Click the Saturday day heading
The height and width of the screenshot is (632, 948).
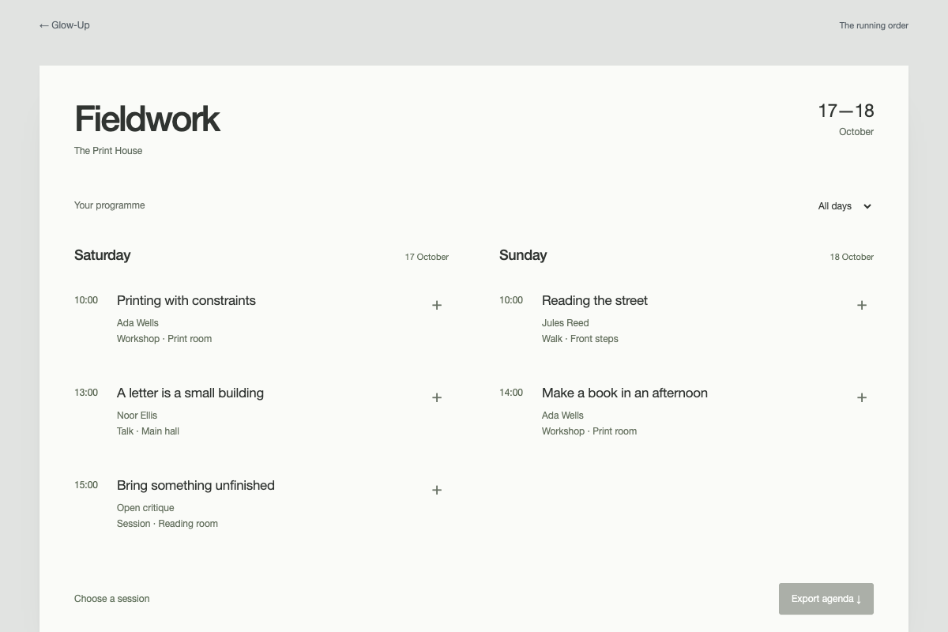103,255
